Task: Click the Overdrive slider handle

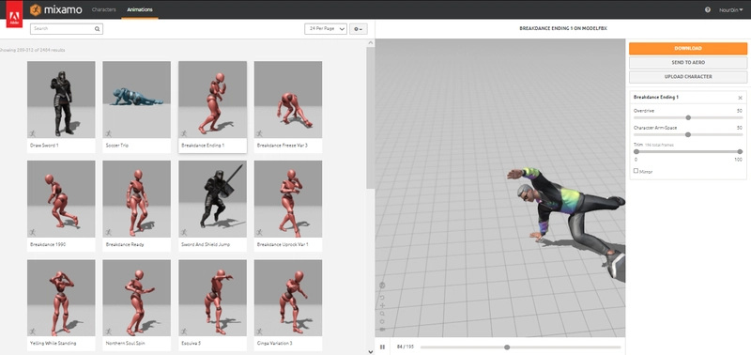Action: coord(688,117)
